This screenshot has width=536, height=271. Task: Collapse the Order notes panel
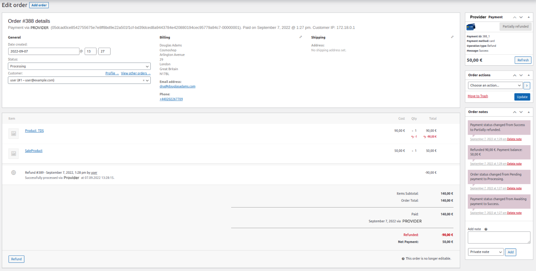coord(528,112)
